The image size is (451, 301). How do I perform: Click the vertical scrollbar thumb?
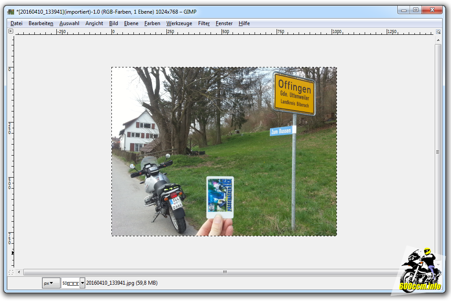pos(438,152)
